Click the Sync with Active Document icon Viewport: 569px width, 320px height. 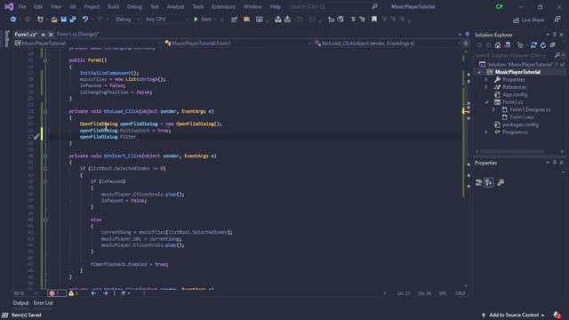tap(533, 45)
